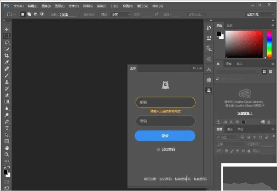Screen dimensions: 277x191
Task: Select the Zoom tool
Action: [x=6, y=154]
